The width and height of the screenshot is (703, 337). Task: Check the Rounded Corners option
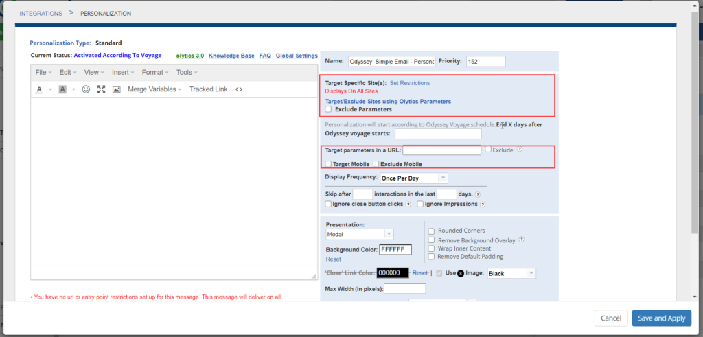431,231
